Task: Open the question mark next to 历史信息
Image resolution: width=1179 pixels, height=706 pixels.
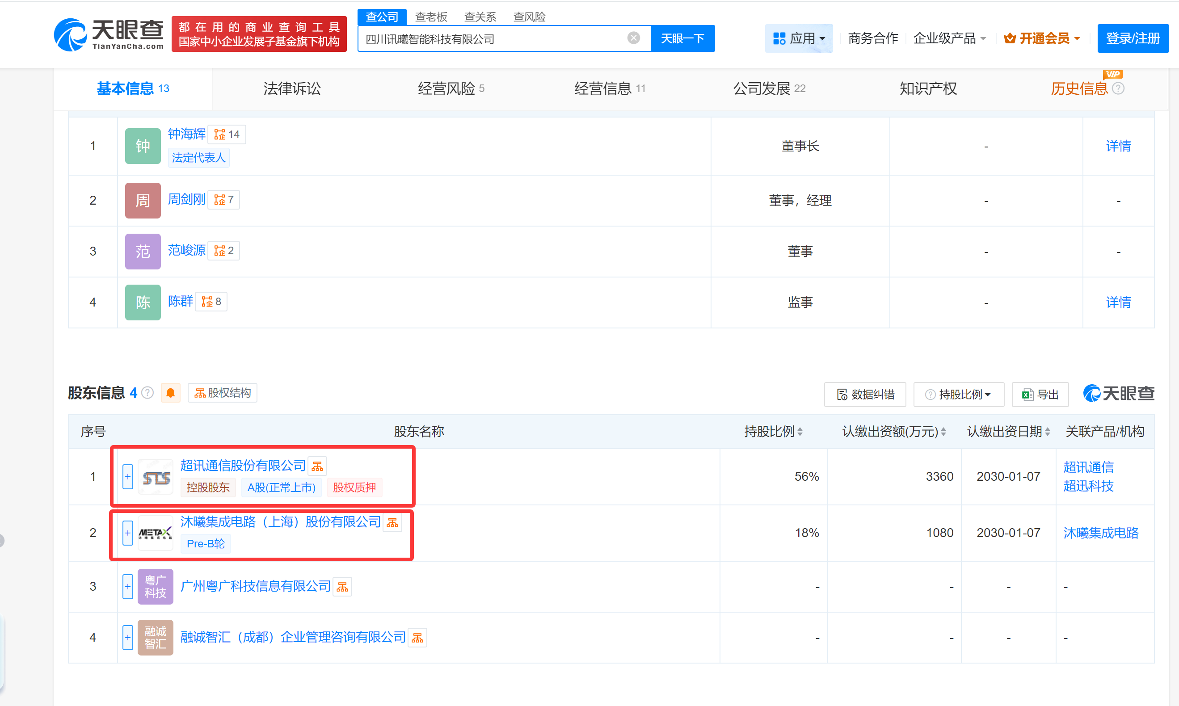Action: 1119,88
